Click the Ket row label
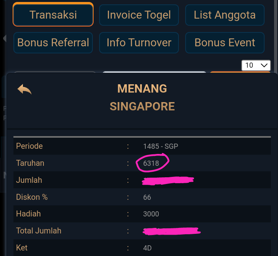 (x=22, y=248)
